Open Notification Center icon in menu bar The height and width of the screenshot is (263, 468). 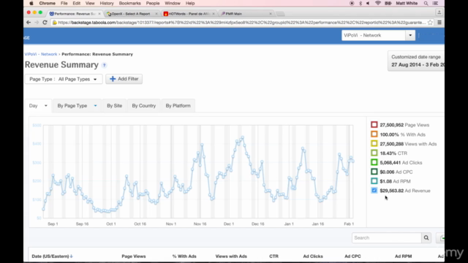click(436, 3)
